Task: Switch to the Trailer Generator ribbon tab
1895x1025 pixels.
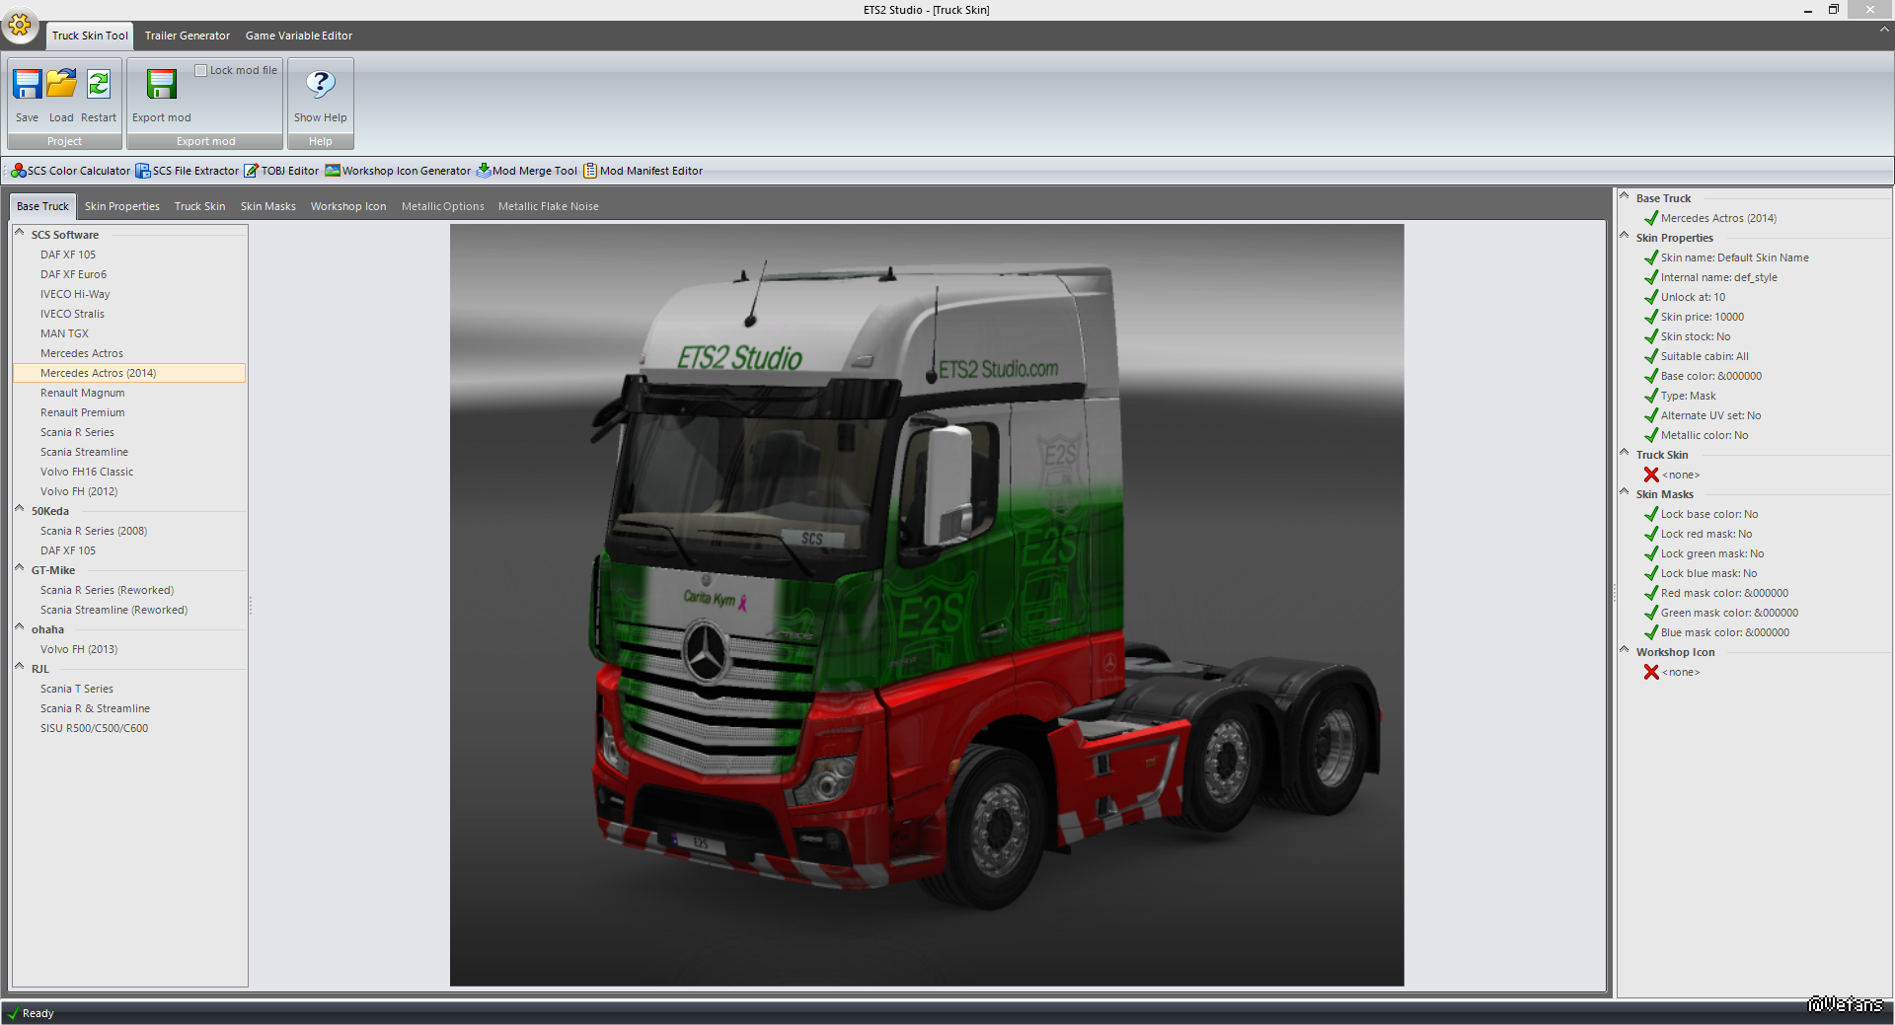Action: point(188,36)
